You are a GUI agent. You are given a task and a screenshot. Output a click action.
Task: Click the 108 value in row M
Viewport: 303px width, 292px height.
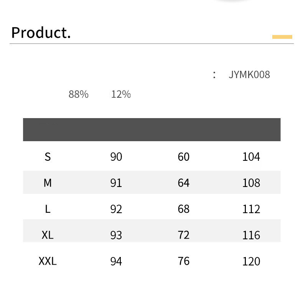coord(251,183)
